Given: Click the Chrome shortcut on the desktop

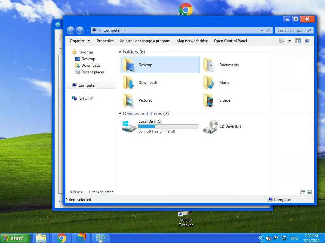Looking at the screenshot, I should click(x=185, y=9).
